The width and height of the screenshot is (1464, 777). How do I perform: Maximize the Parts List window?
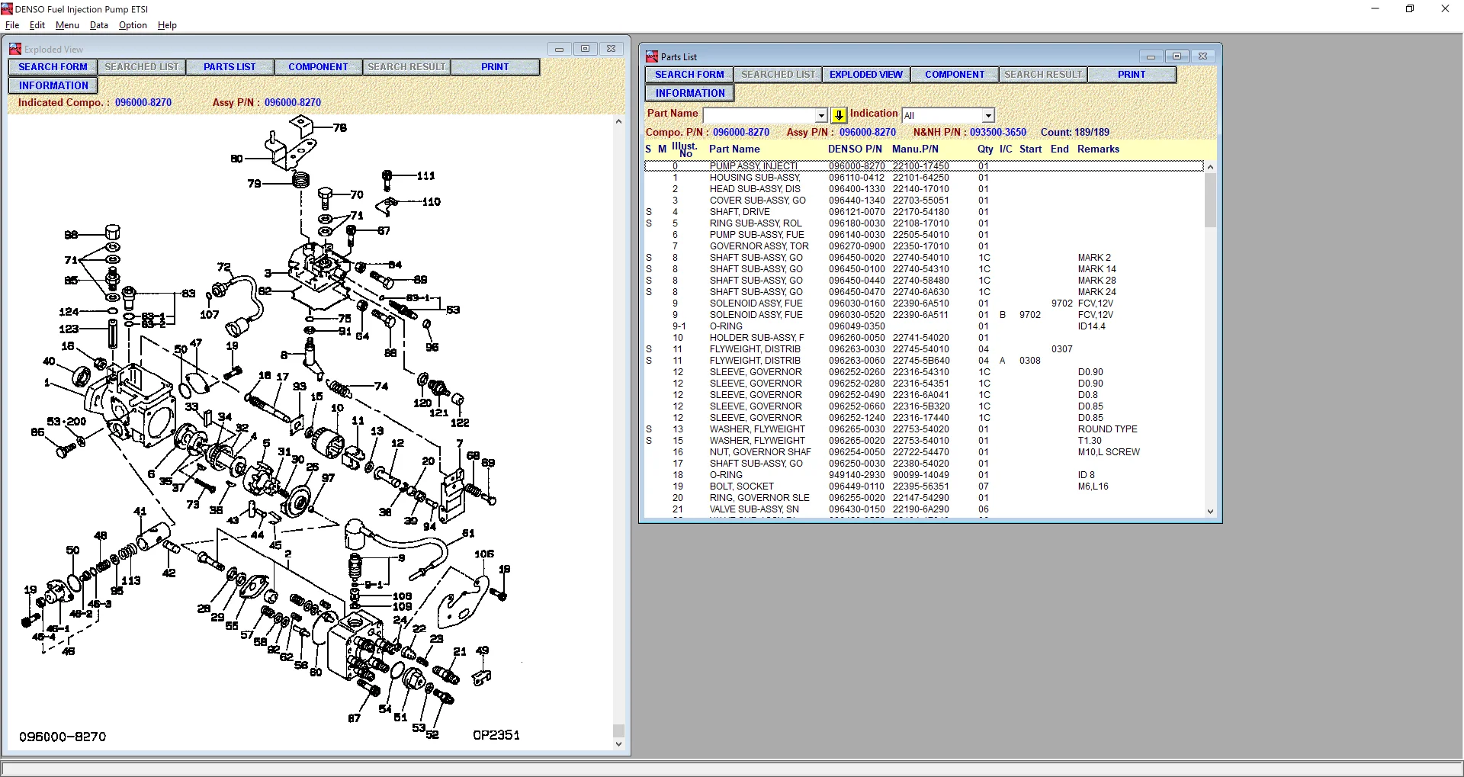tap(1177, 56)
